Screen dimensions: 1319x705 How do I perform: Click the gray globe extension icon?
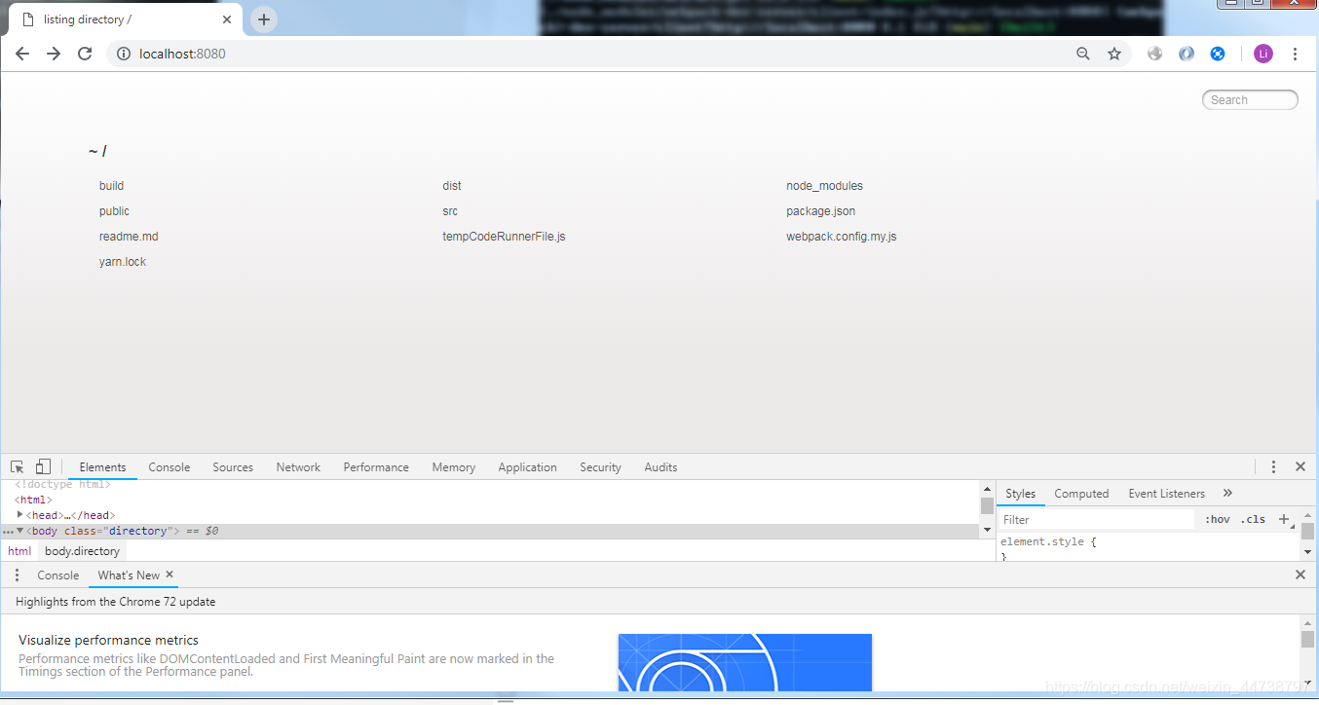pos(1155,54)
